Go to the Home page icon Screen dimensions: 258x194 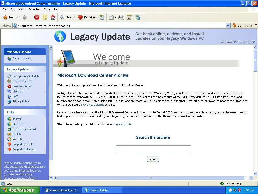pyautogui.click(x=53, y=17)
